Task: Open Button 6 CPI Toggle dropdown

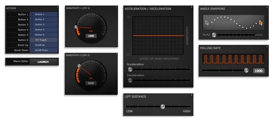Action: 44,40
